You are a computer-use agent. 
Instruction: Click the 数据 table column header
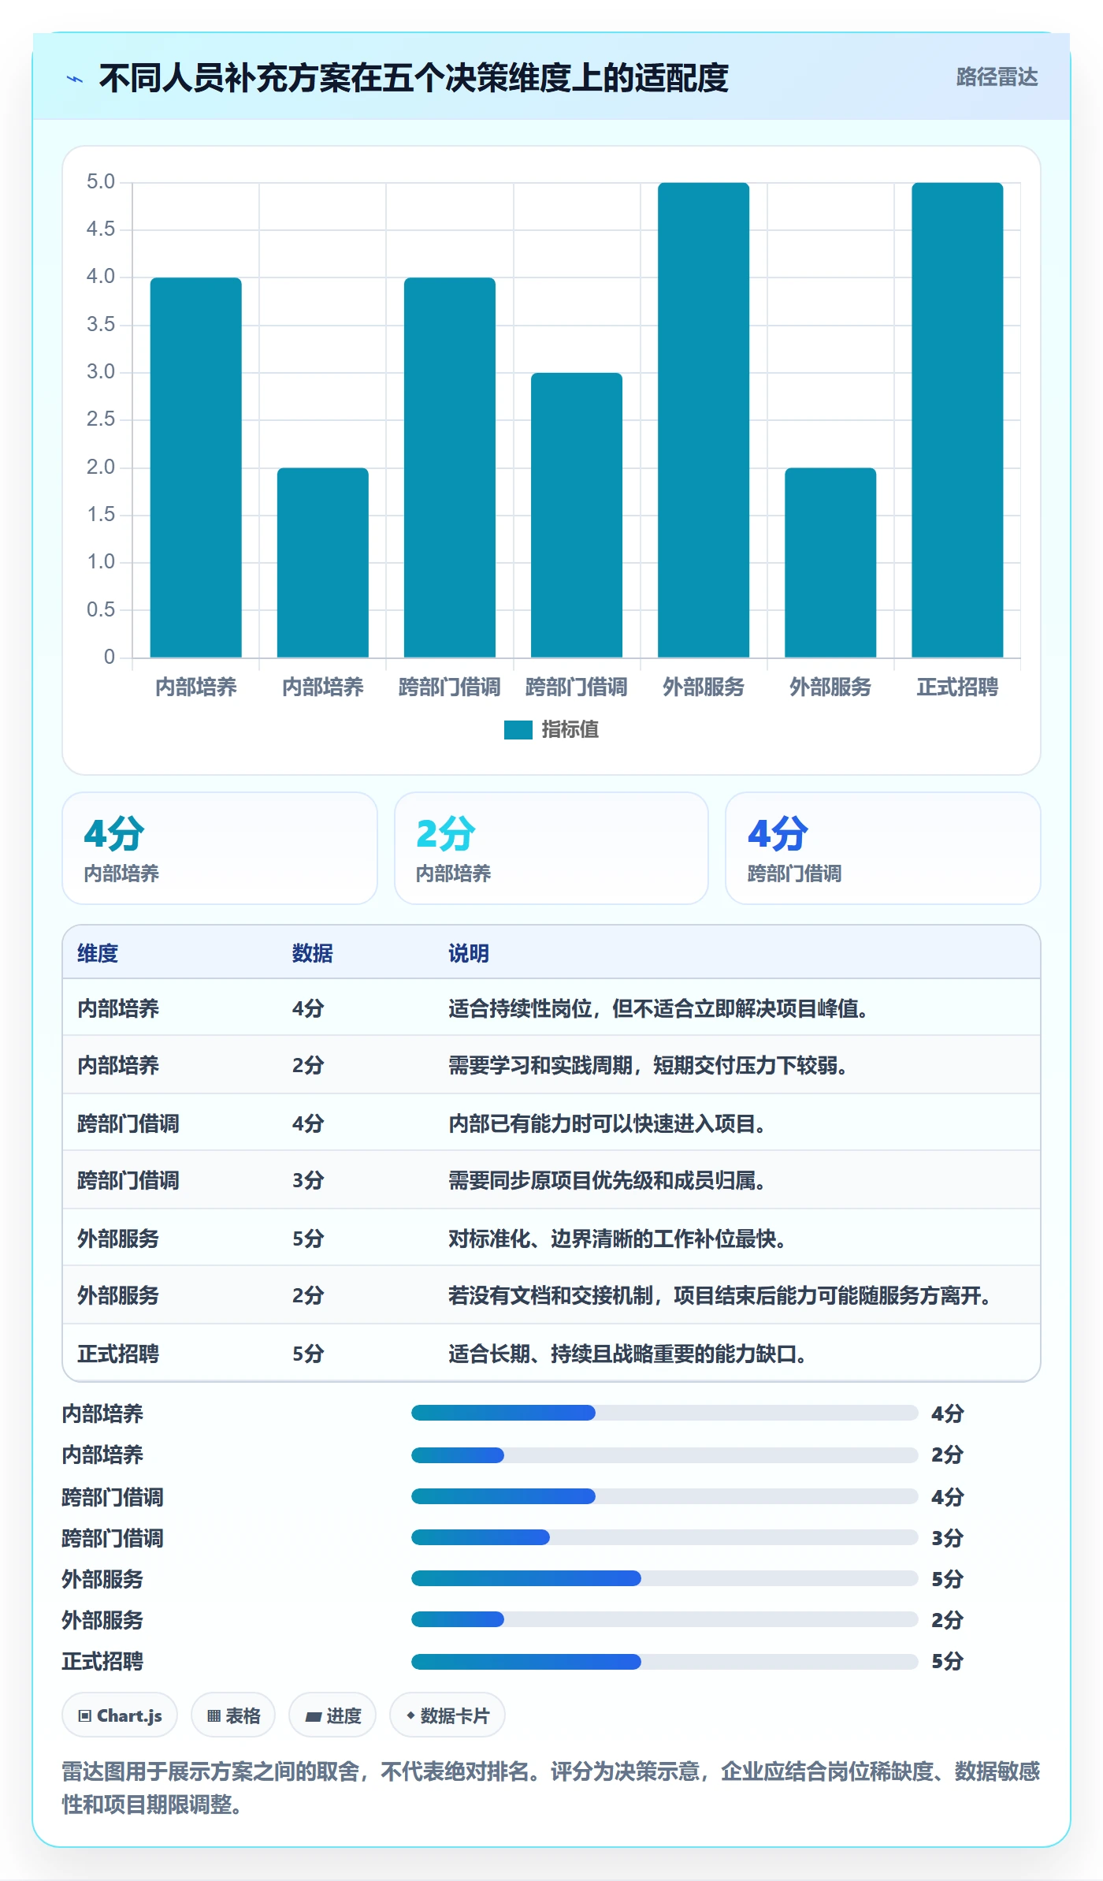pos(313,953)
